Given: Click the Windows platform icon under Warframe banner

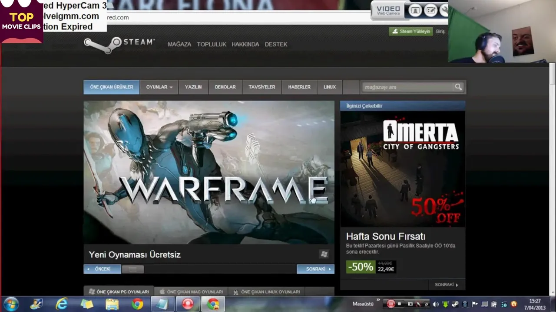Looking at the screenshot, I should coord(324,254).
